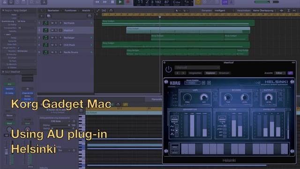Open the Einrasten Intelligent snap dropdown

[x=224, y=10]
